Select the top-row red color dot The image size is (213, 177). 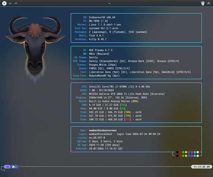point(180,152)
